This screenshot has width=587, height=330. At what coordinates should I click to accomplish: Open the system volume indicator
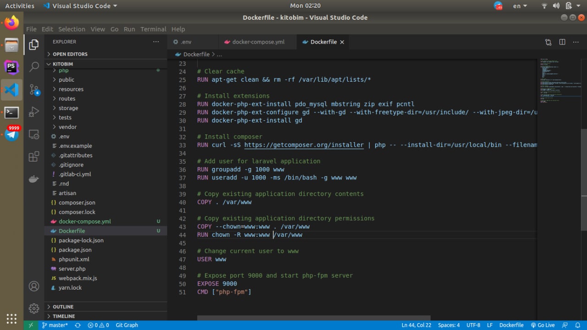[556, 6]
